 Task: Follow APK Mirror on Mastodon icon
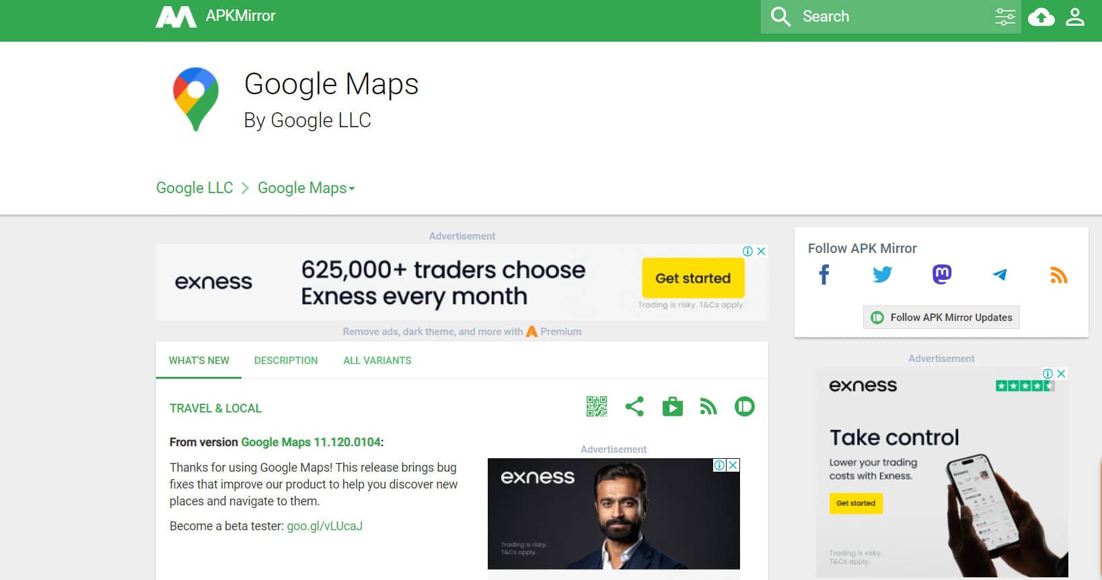click(x=941, y=275)
